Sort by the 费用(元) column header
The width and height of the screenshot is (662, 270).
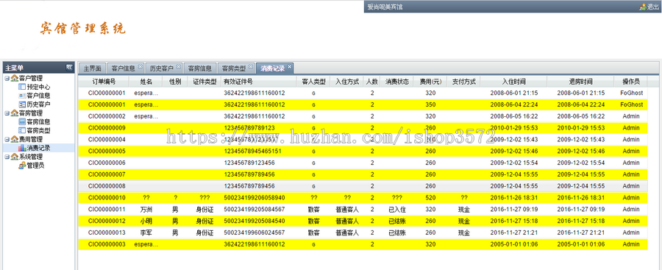[x=430, y=81]
